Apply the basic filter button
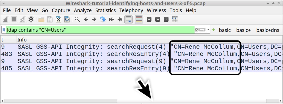 pyautogui.click(x=225, y=30)
